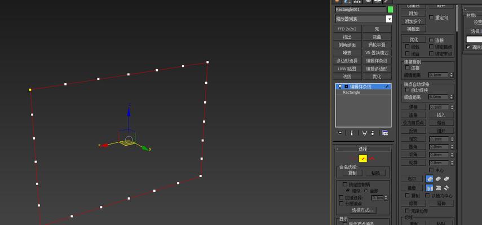
Task: Click the 选择方式... button
Action: click(x=363, y=210)
